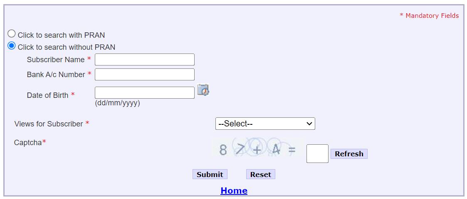This screenshot has height=199, width=467.
Task: Click the captcha answer input box
Action: click(317, 154)
